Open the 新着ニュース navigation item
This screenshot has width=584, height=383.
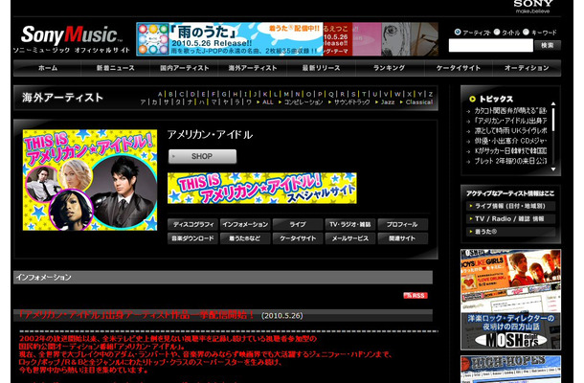pos(116,68)
